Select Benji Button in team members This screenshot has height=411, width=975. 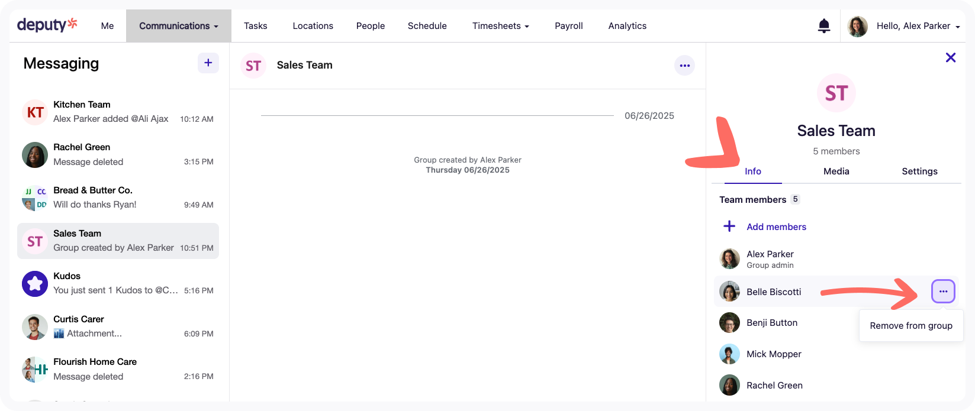pos(771,323)
